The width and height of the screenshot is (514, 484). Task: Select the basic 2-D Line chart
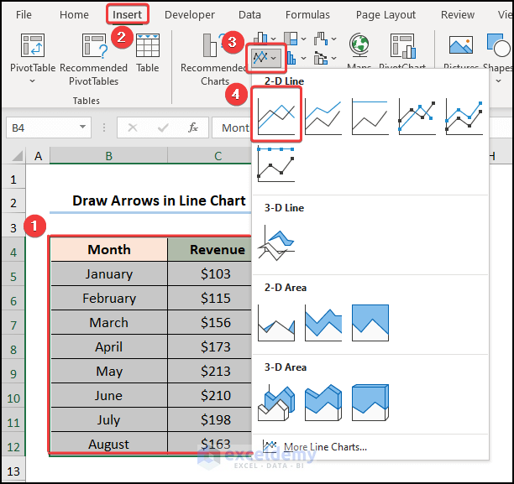[276, 114]
